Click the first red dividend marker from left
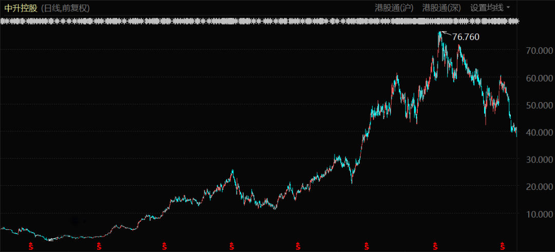Viewport: 555px width, 252px height. click(x=31, y=247)
